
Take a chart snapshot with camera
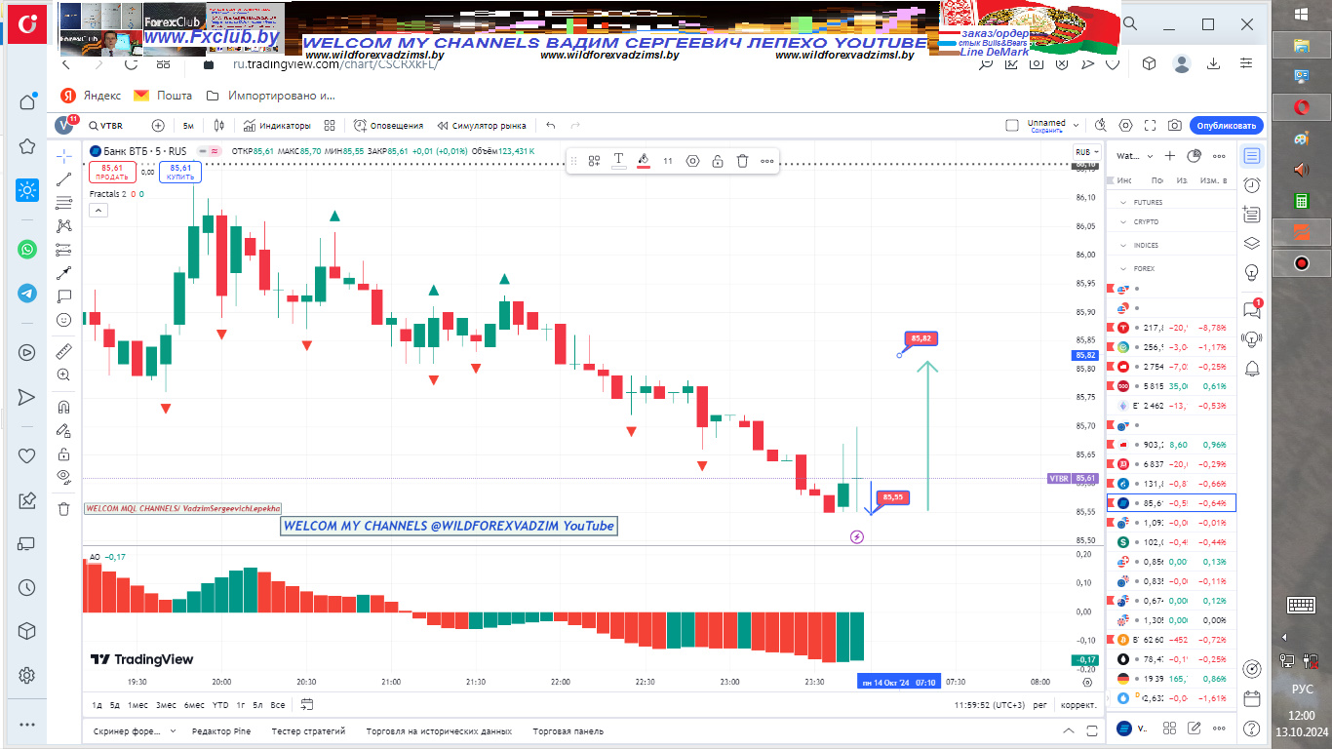click(x=1176, y=126)
